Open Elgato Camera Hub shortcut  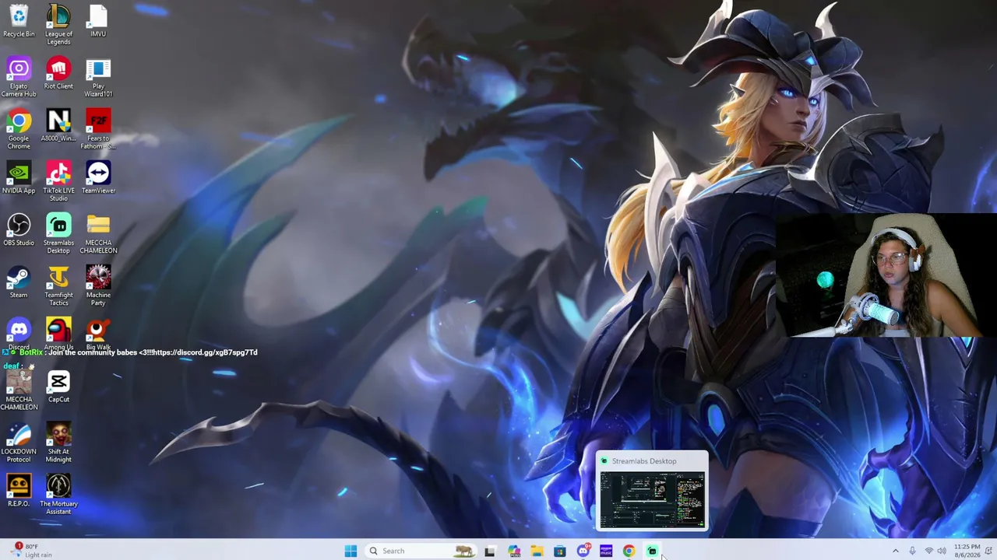[x=19, y=78]
